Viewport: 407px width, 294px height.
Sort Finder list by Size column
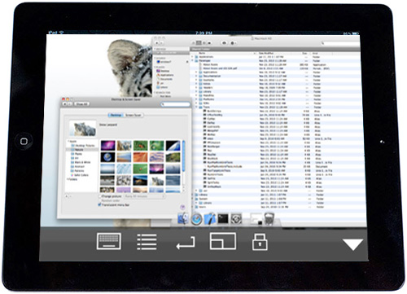[x=305, y=53]
